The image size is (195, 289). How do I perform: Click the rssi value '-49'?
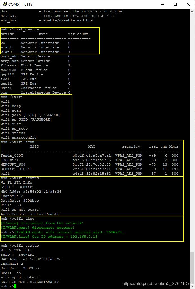(x=153, y=155)
